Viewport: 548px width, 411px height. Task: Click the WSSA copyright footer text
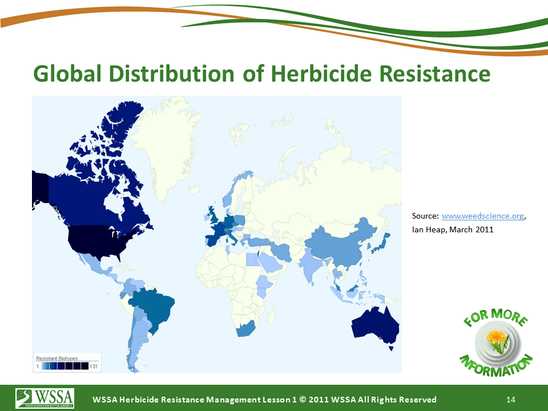tap(264, 399)
